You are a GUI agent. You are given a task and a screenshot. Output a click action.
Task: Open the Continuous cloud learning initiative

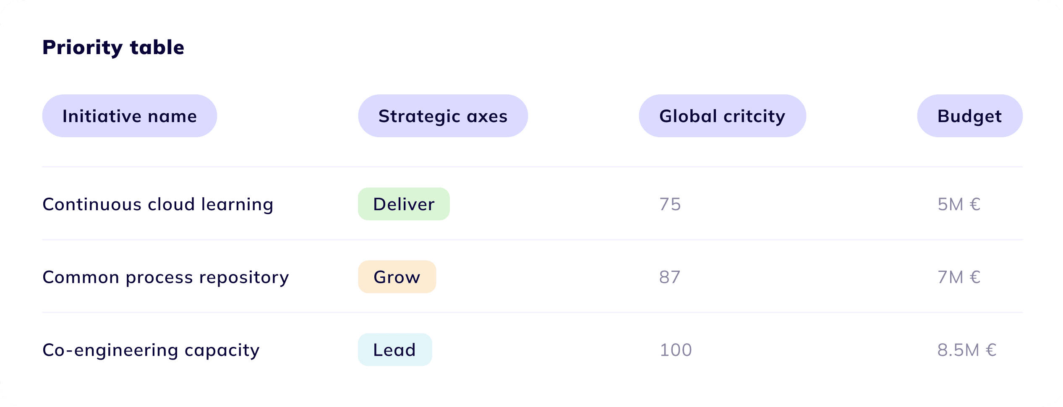tap(158, 204)
